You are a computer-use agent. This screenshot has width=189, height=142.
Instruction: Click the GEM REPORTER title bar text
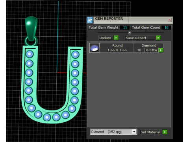[x=109, y=19]
